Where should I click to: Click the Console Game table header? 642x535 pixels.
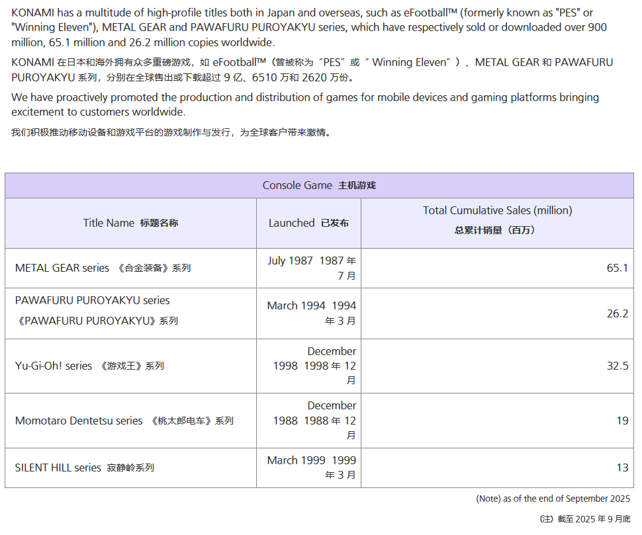click(319, 185)
